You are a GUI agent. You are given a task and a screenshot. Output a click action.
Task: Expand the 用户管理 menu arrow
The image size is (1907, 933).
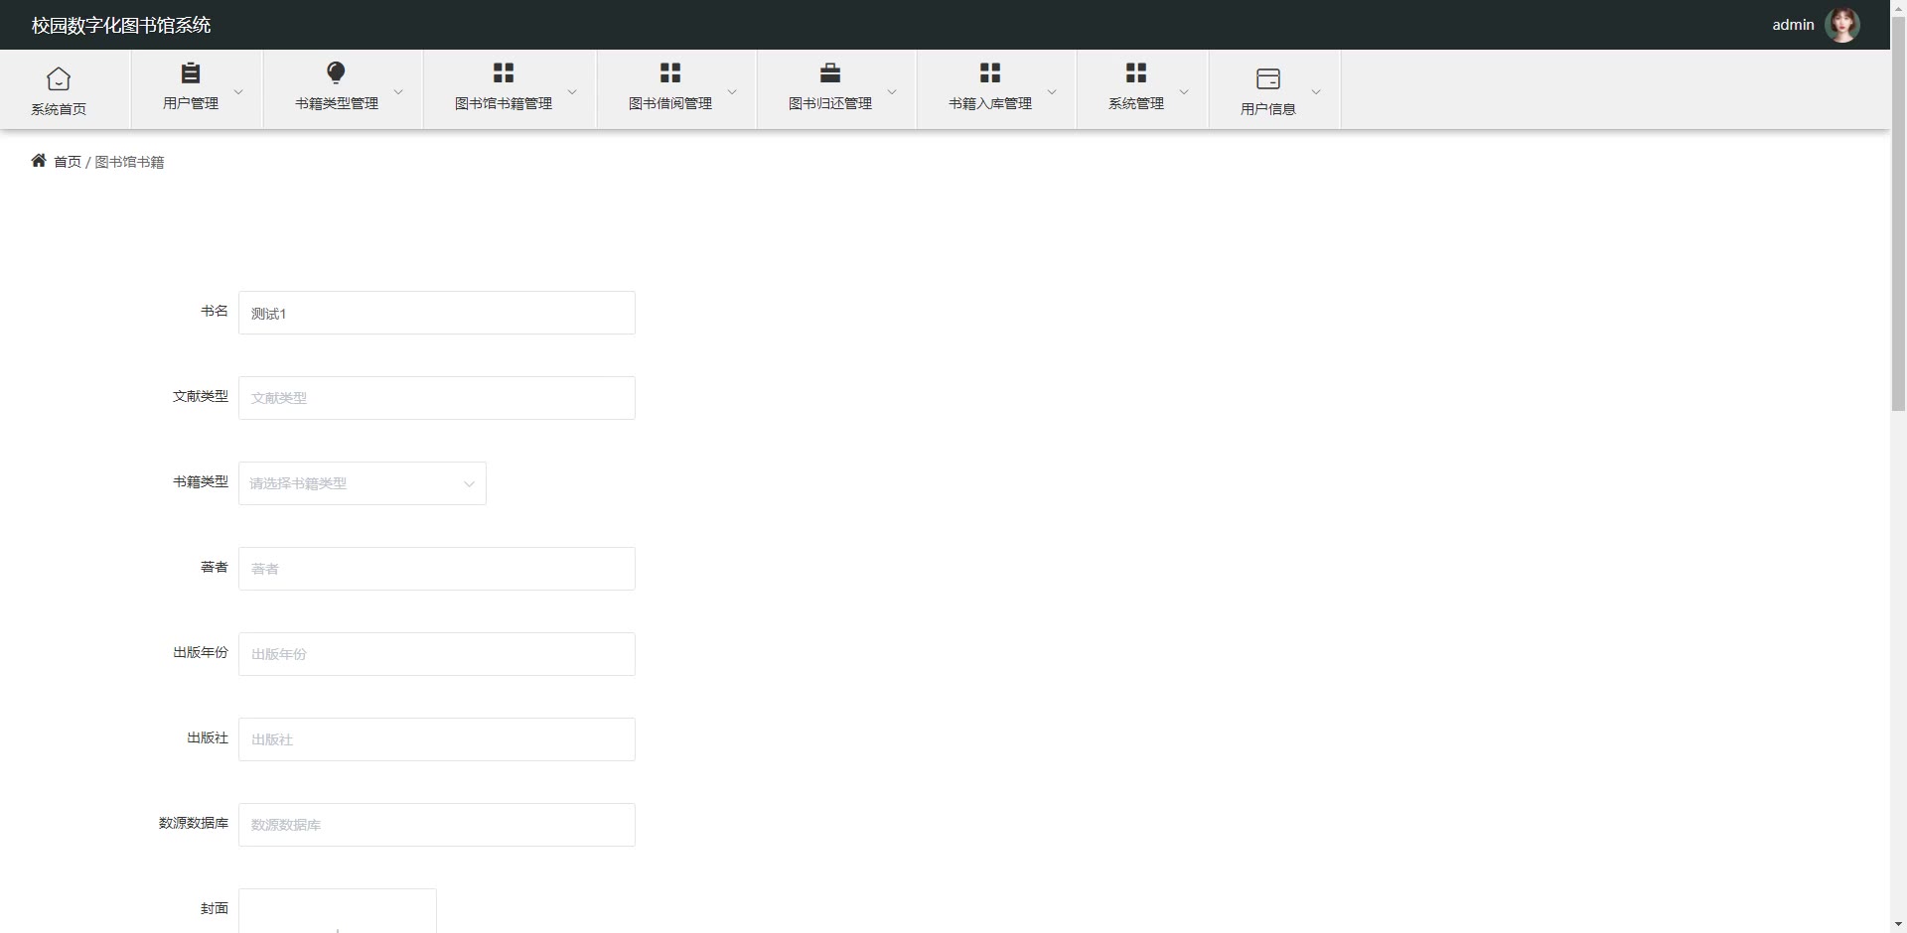(238, 92)
